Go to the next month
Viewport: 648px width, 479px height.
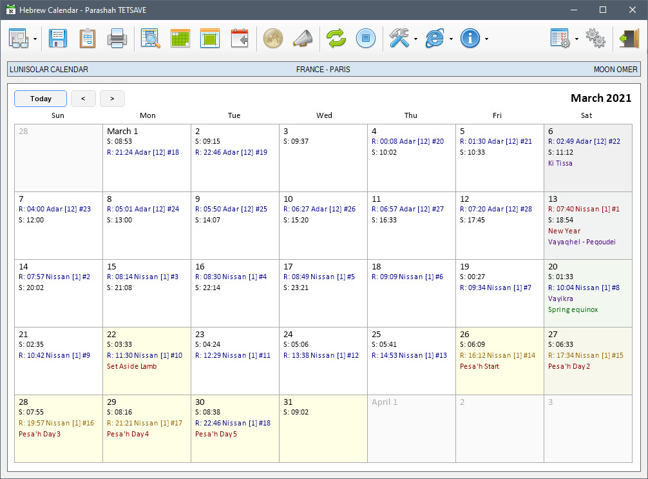(113, 99)
